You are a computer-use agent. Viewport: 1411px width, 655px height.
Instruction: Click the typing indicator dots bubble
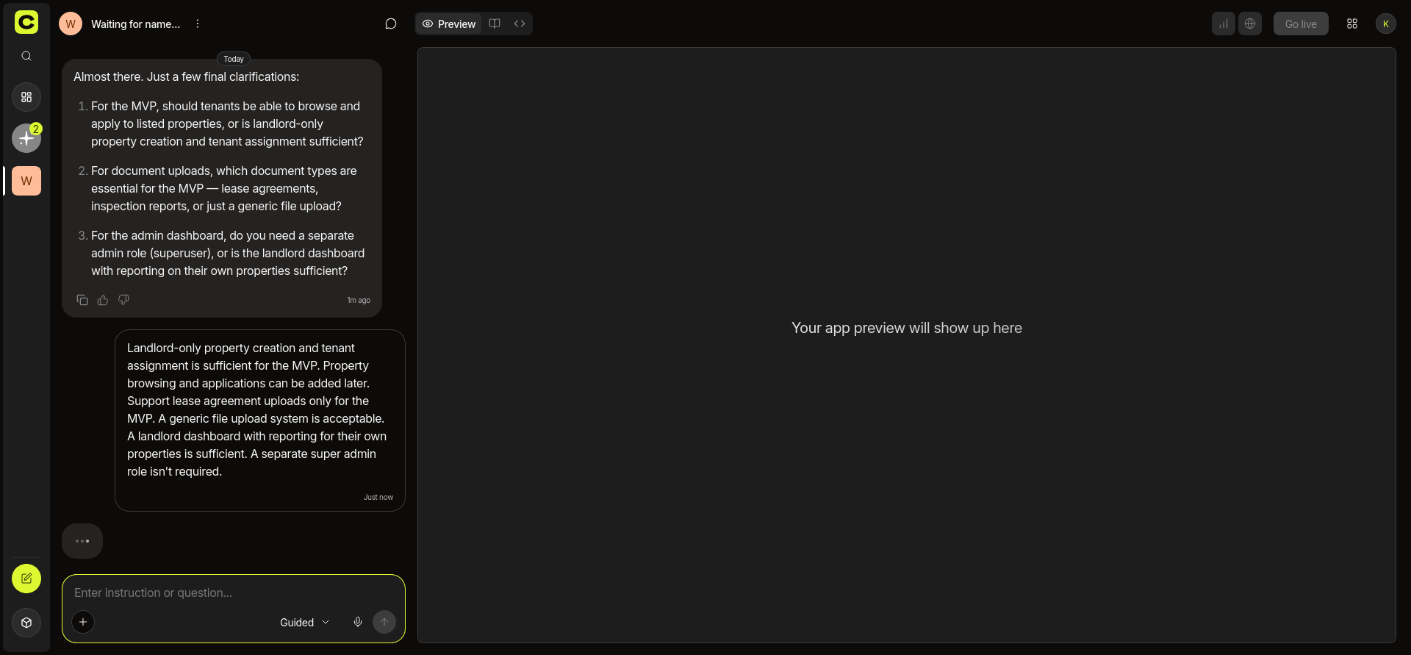point(82,541)
